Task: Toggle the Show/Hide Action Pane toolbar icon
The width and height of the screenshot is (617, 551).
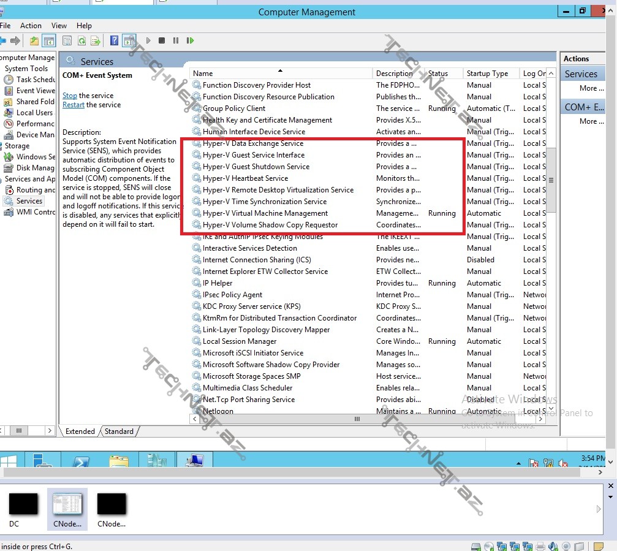Action: click(x=129, y=41)
